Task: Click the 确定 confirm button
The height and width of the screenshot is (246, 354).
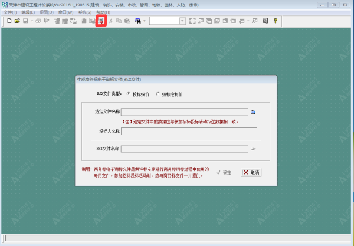Action: click(x=224, y=173)
